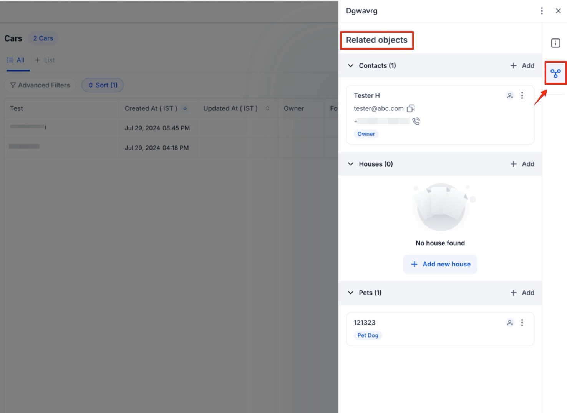This screenshot has width=567, height=413.
Task: Add a related pet
Action: tap(522, 293)
